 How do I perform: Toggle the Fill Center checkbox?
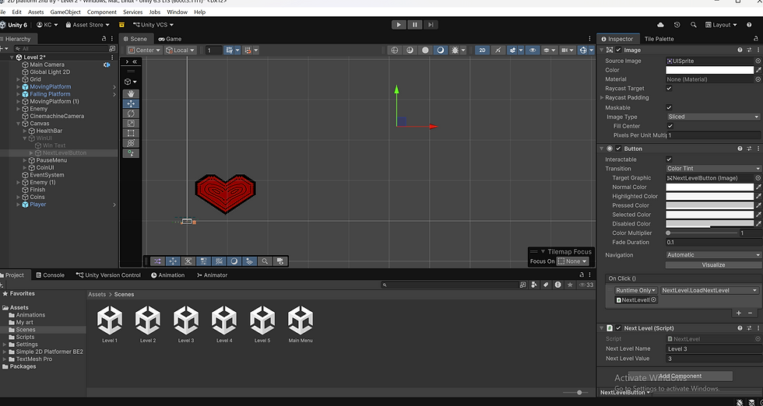(x=670, y=126)
